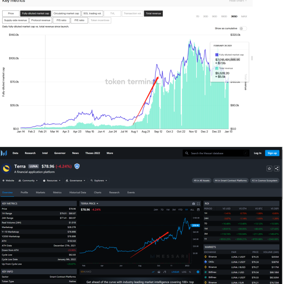Open the Data menu in navbar
This screenshot has height=284, width=283.
pyautogui.click(x=16, y=153)
